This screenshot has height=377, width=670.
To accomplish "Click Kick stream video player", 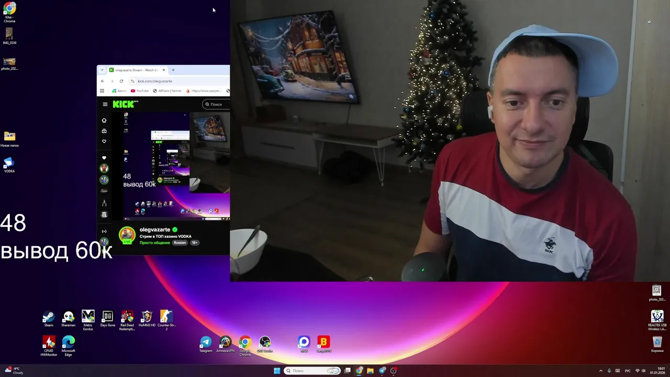I will (x=171, y=166).
